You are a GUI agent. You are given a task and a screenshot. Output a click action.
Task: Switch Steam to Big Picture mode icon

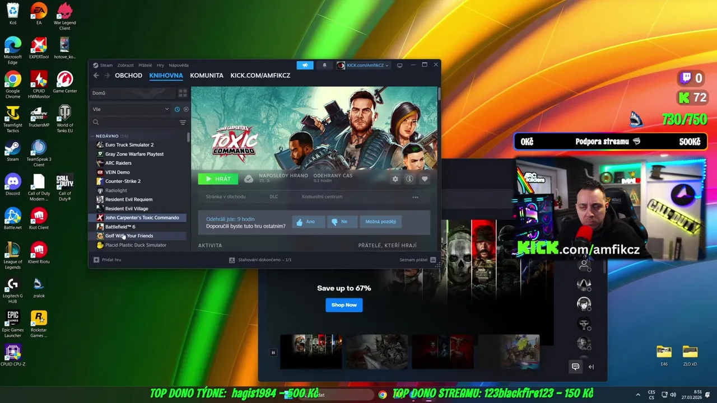(399, 65)
